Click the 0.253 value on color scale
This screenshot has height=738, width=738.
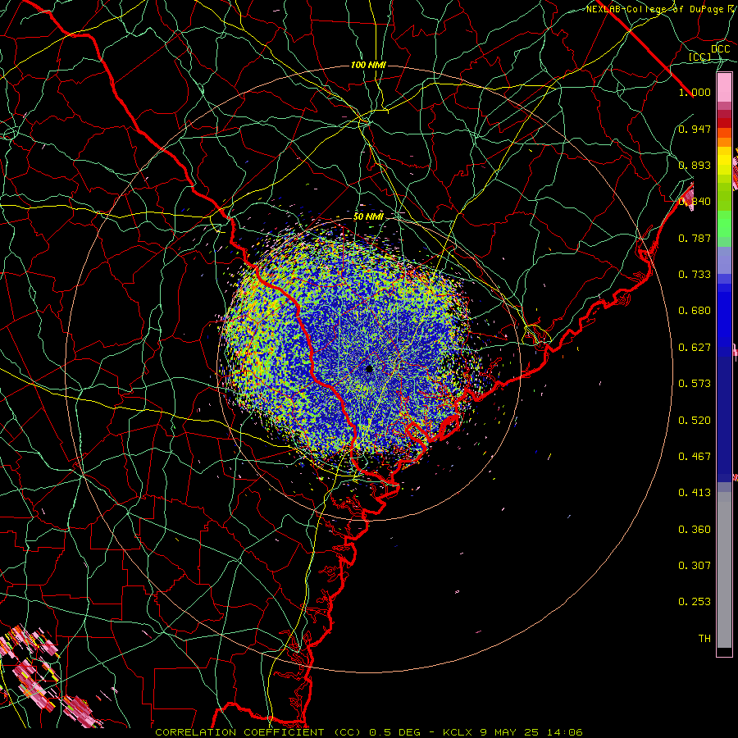695,602
